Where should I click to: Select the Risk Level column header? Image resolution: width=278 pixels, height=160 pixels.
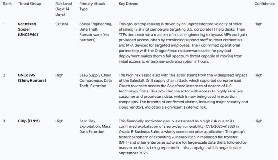pos(64,9)
